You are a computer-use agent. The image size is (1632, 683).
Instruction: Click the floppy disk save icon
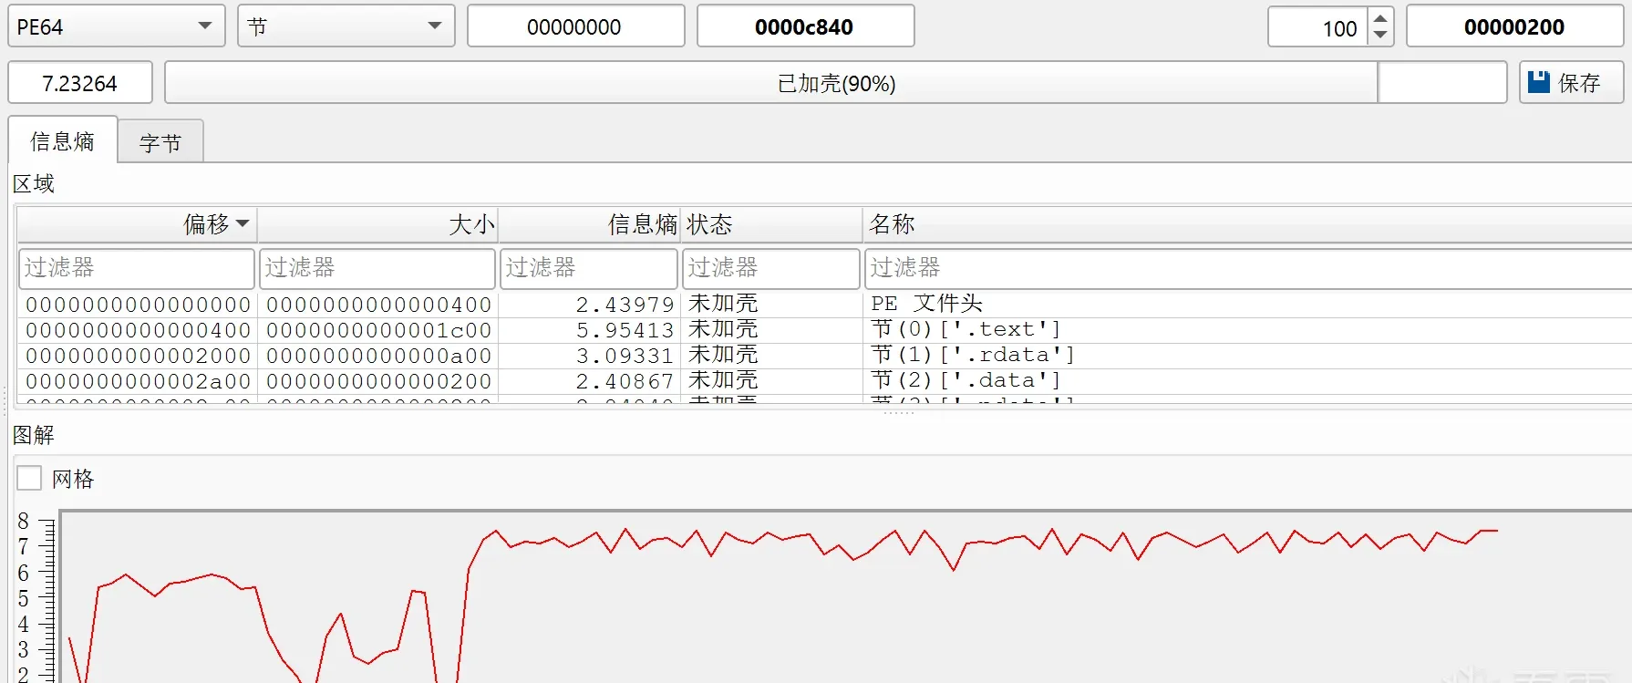tap(1539, 82)
